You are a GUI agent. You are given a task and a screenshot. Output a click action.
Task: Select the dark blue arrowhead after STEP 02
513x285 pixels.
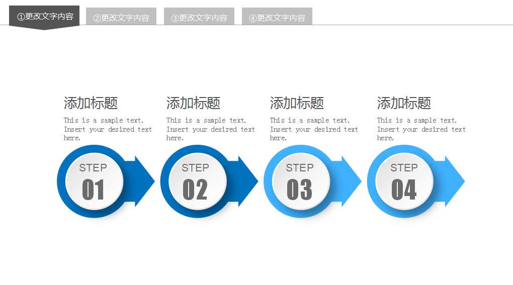(246, 181)
